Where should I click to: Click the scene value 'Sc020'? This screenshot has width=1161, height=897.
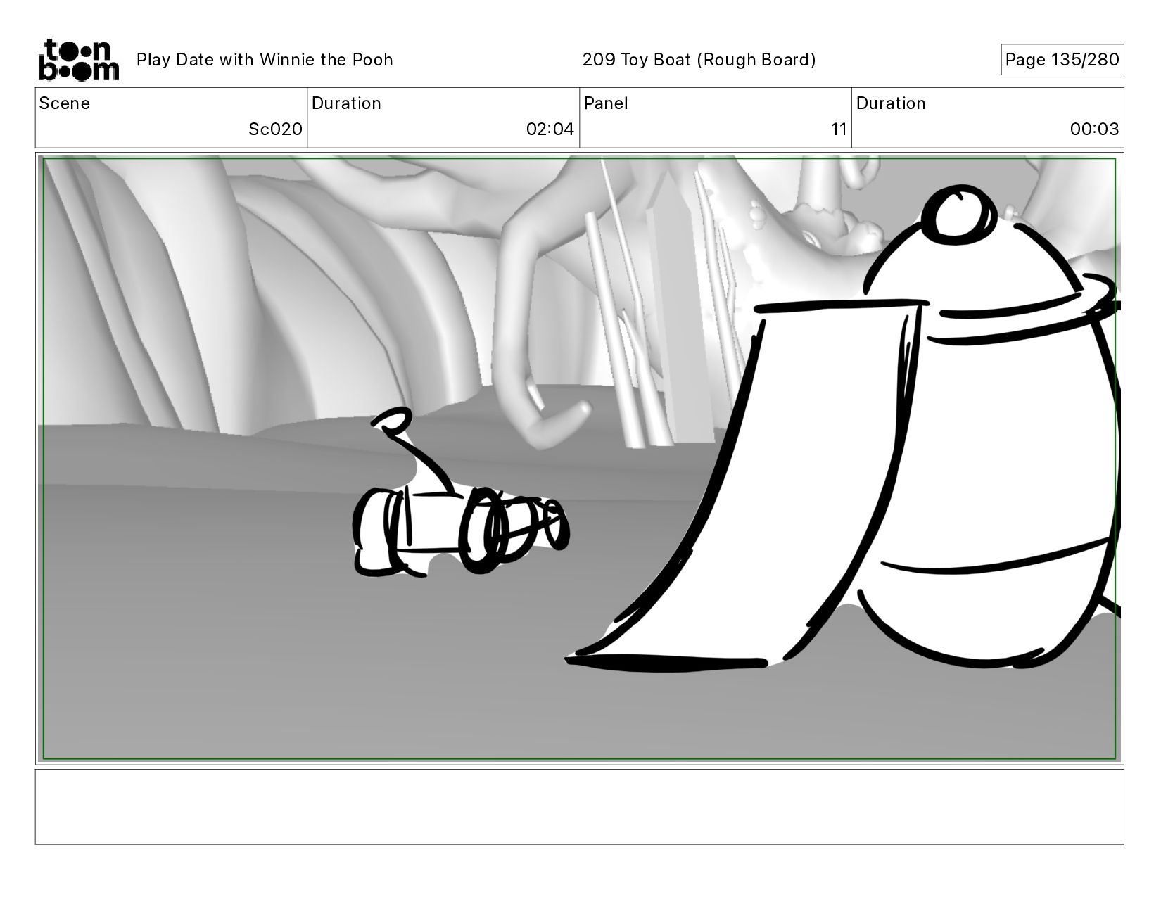(275, 129)
